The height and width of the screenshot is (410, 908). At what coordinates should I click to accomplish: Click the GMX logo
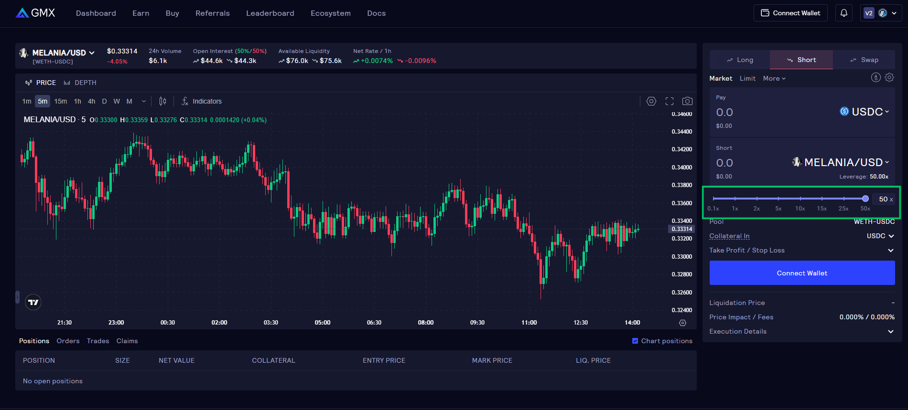(x=35, y=13)
